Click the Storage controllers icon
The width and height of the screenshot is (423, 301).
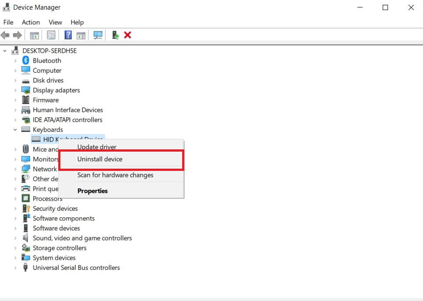(x=26, y=248)
